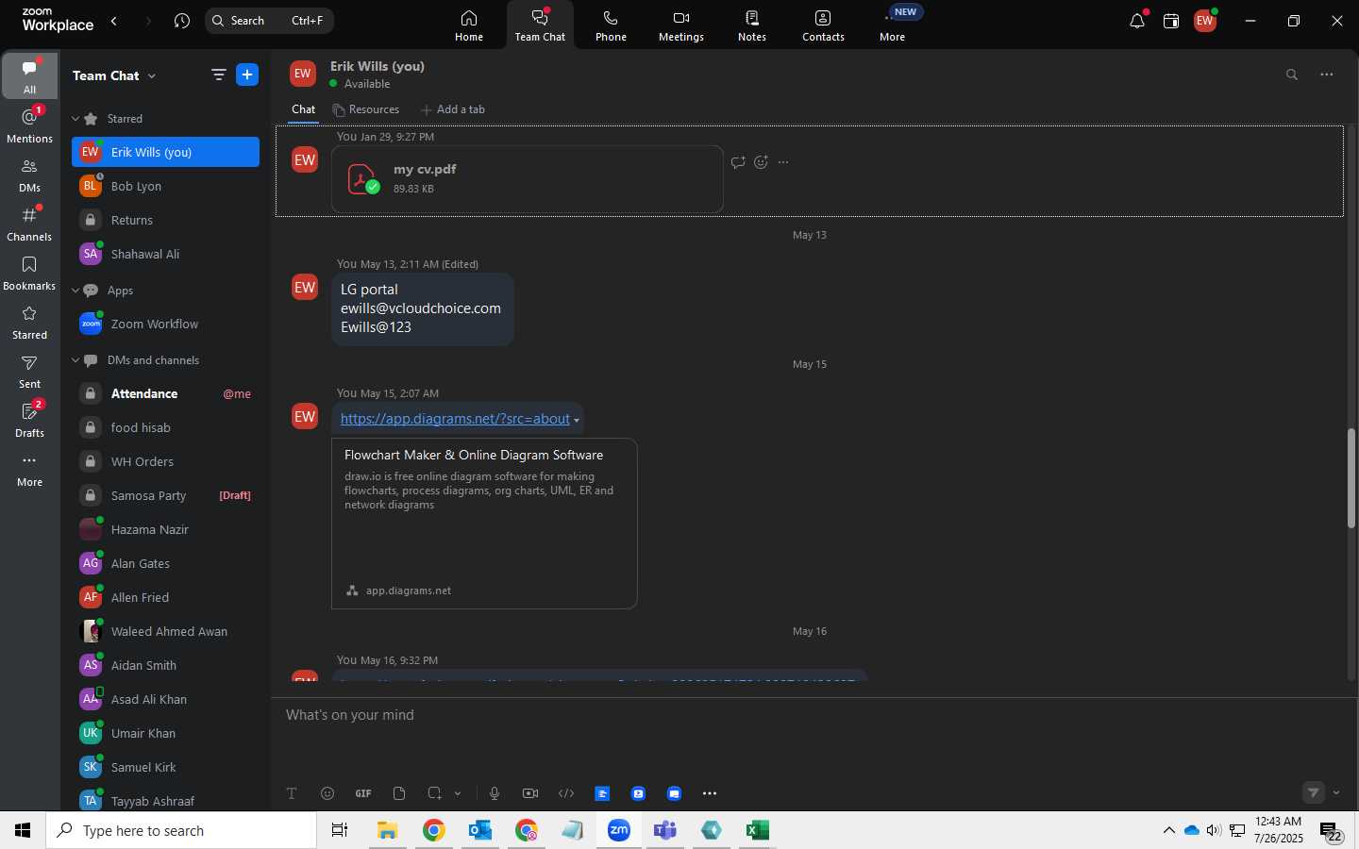
Task: Open more actions for my cv.pdf message
Action: pos(783,162)
